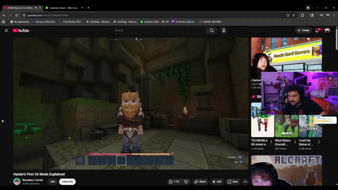Screen dimensions: 338x190
Task: Open hunterkio | Kick bookmark
Action: click(150, 22)
